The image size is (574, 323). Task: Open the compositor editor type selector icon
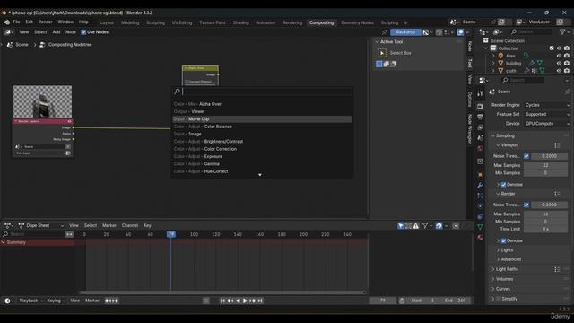(9, 32)
